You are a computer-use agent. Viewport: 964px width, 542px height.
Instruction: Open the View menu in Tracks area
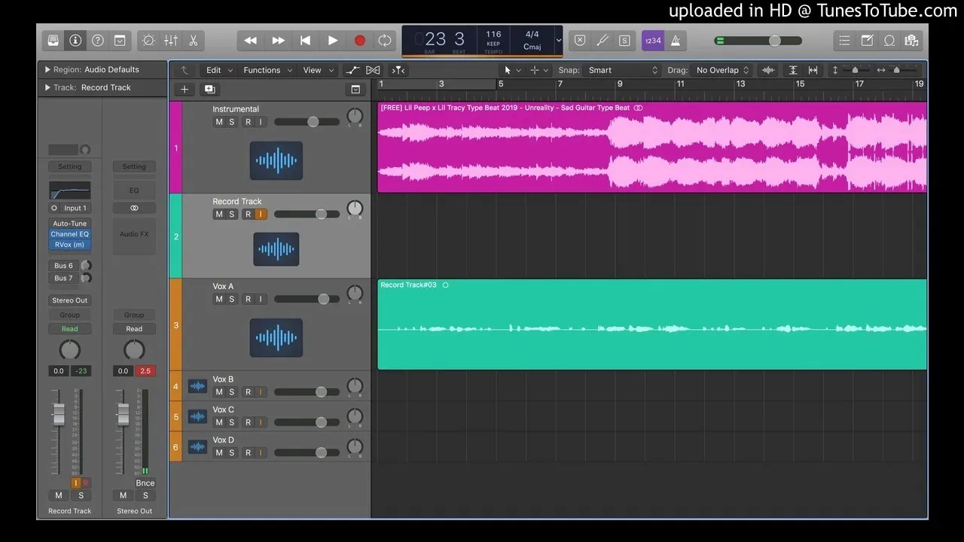tap(318, 70)
